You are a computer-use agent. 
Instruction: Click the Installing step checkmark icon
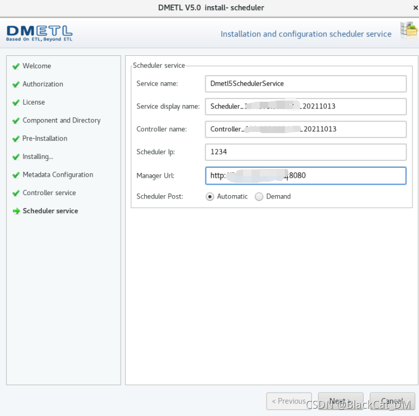pyautogui.click(x=16, y=157)
